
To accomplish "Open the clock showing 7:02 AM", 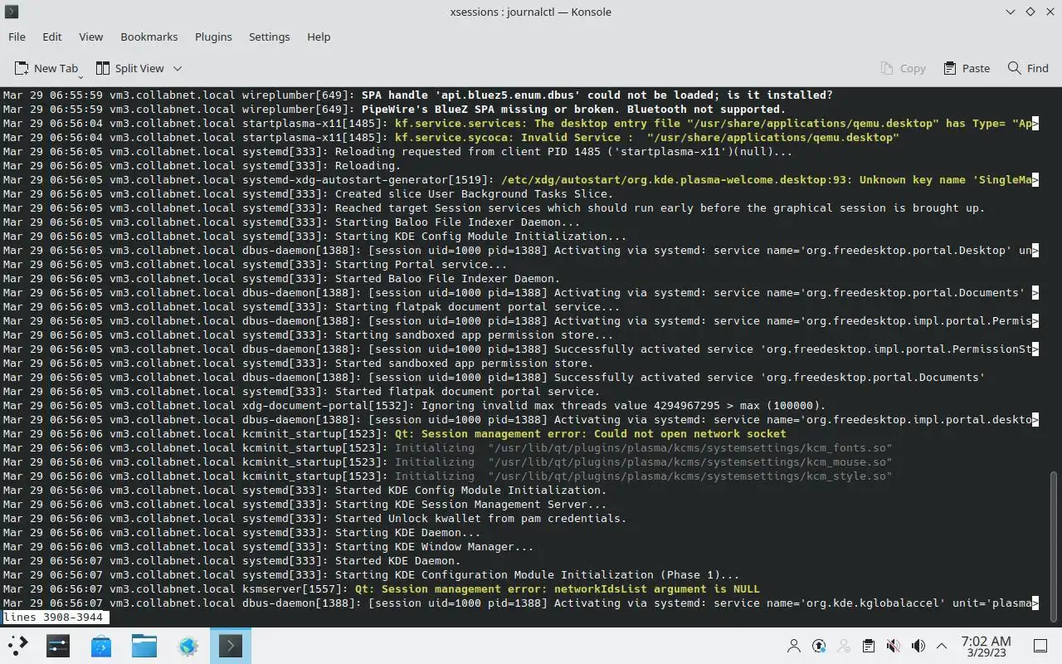I will click(986, 647).
